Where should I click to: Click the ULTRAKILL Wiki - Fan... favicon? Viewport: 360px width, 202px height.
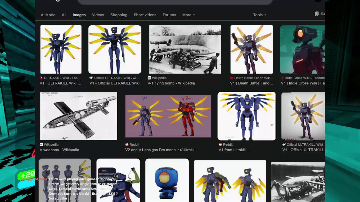coord(42,78)
